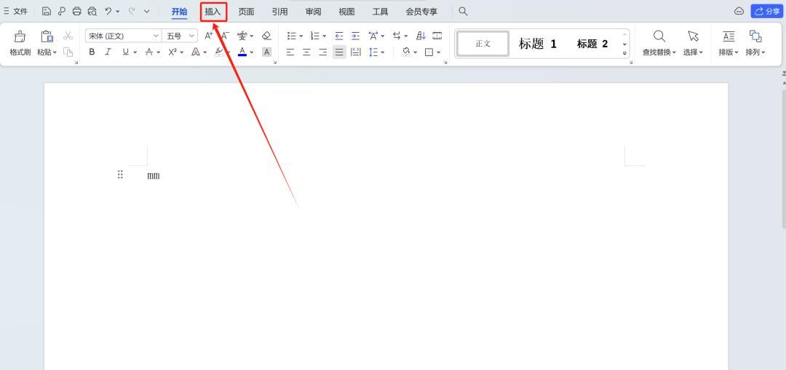The width and height of the screenshot is (786, 370).
Task: Switch to the 开始 tab
Action: tap(179, 12)
